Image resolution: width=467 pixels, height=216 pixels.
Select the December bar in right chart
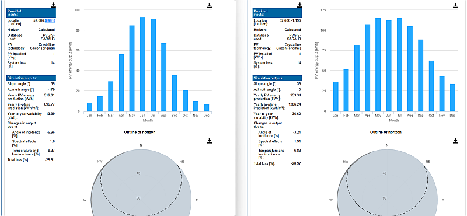[x=453, y=97]
